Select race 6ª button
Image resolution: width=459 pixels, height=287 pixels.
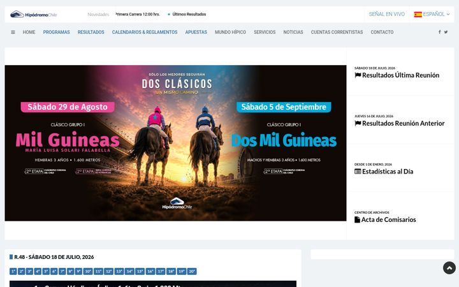(54, 272)
